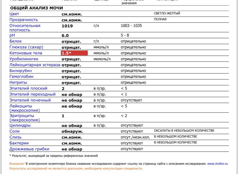Viewport: 238px width, 174px height.
Task: Open the Кетоновые тела link
Action: click(26, 53)
